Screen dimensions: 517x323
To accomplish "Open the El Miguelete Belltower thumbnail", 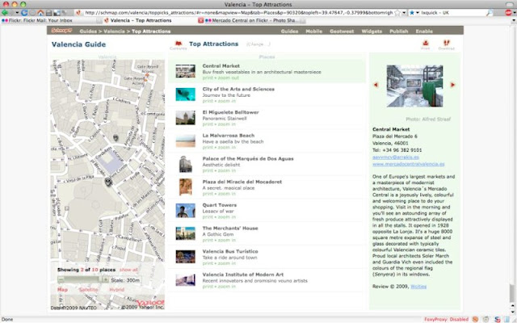I will [185, 118].
